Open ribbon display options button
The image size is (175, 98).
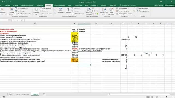[161, 2]
